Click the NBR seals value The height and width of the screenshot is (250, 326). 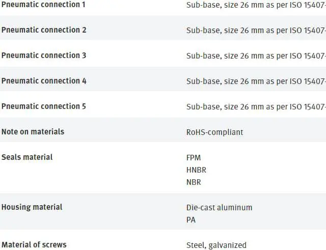click(x=194, y=182)
